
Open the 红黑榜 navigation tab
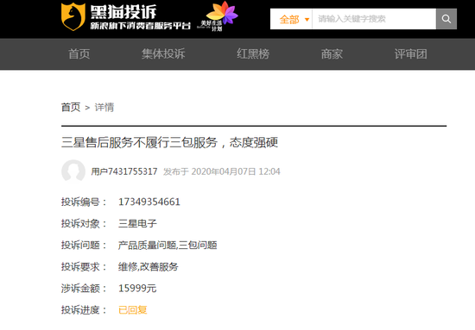pos(253,54)
